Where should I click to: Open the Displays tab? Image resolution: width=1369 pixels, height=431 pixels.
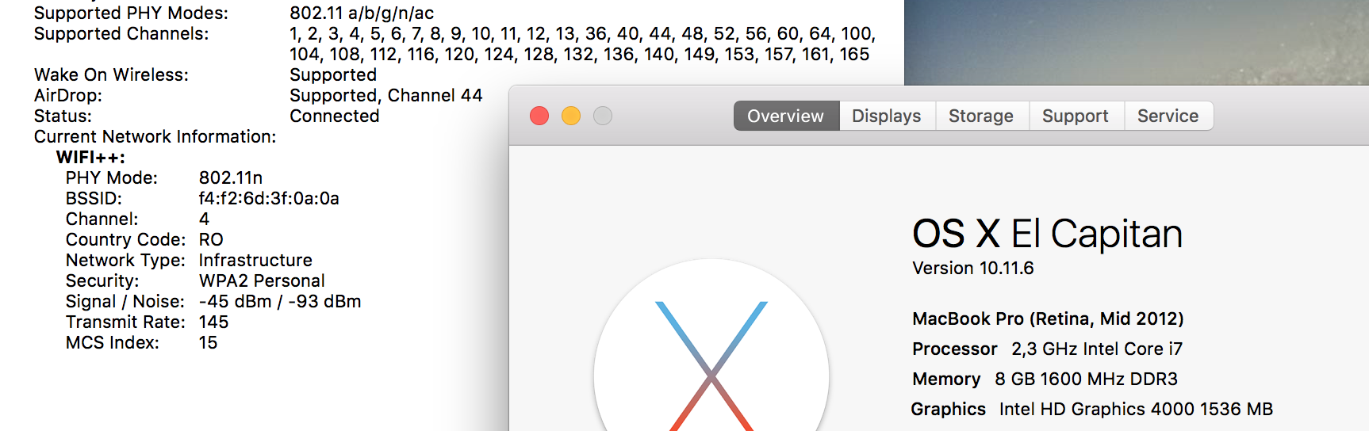tap(887, 116)
